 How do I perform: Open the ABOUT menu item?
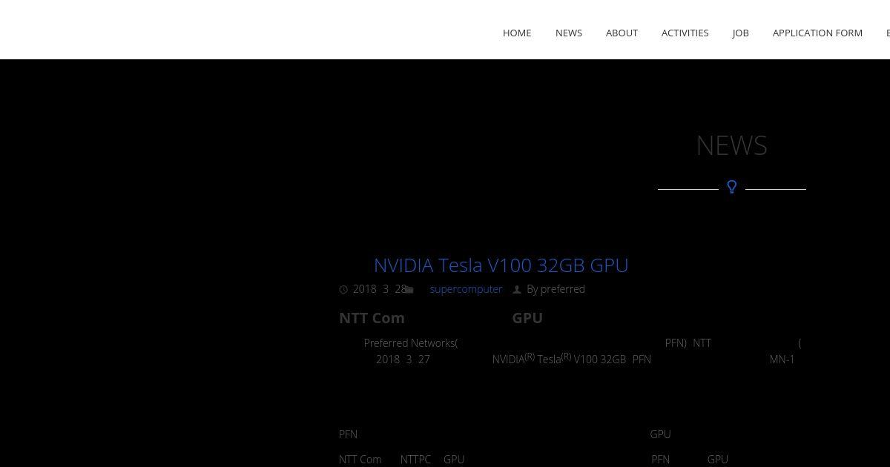point(622,33)
